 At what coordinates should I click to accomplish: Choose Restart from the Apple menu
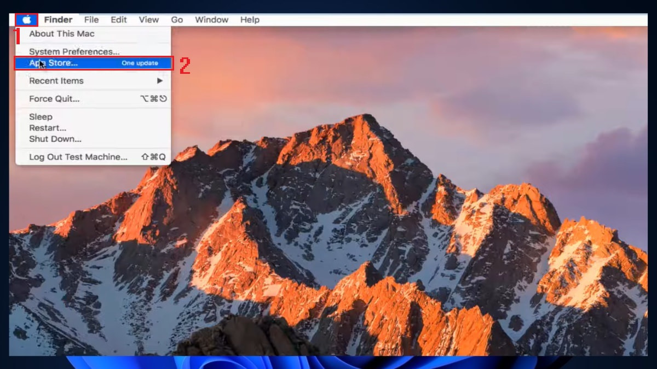(x=47, y=128)
